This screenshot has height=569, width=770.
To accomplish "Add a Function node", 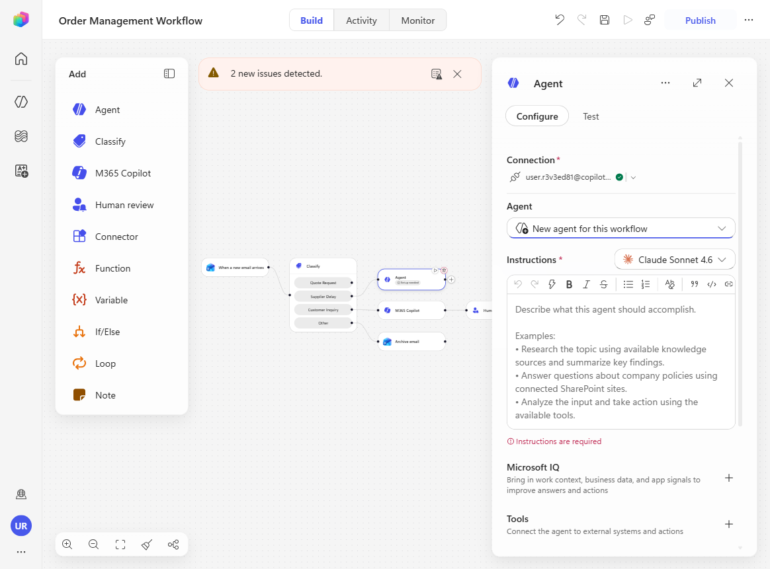I will (121, 268).
